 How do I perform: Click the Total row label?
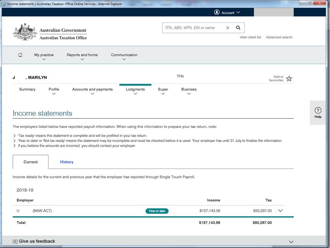click(x=21, y=222)
